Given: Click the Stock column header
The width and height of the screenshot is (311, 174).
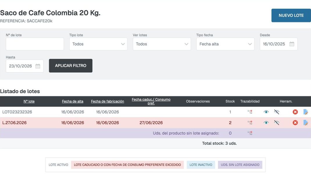Looking at the screenshot, I should click(x=230, y=101).
